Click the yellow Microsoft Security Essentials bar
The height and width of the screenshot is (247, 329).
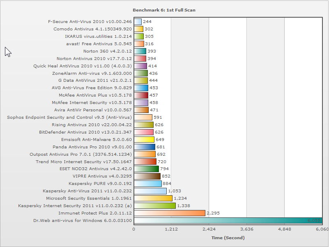pos(153,198)
